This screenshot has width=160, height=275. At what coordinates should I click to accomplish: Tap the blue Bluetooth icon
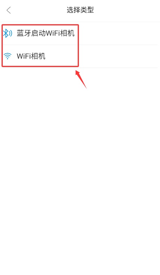(8, 33)
